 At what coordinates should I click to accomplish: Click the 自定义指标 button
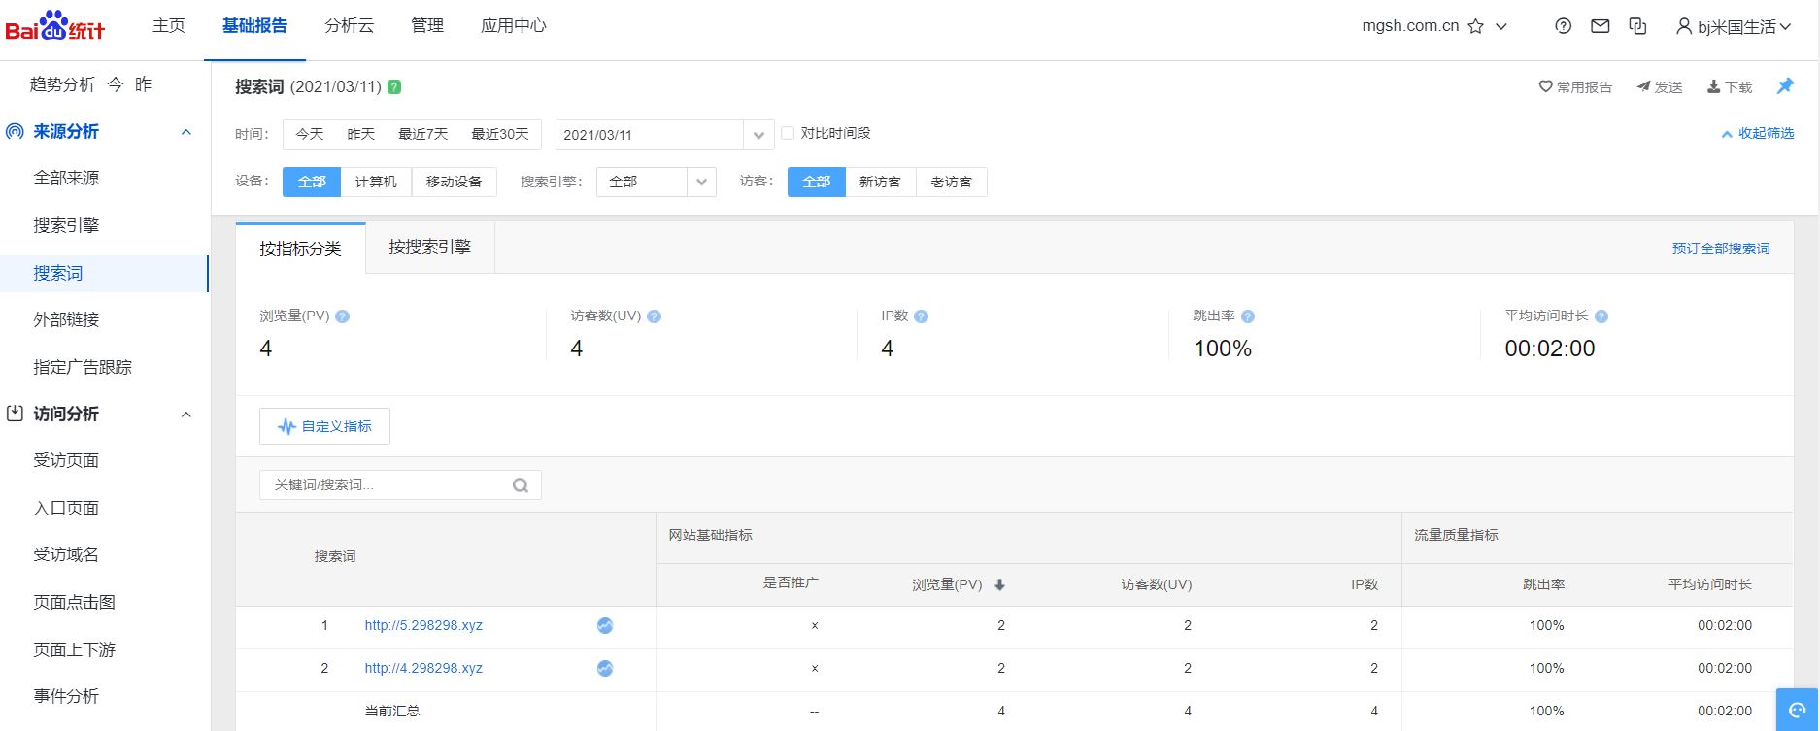pyautogui.click(x=324, y=426)
